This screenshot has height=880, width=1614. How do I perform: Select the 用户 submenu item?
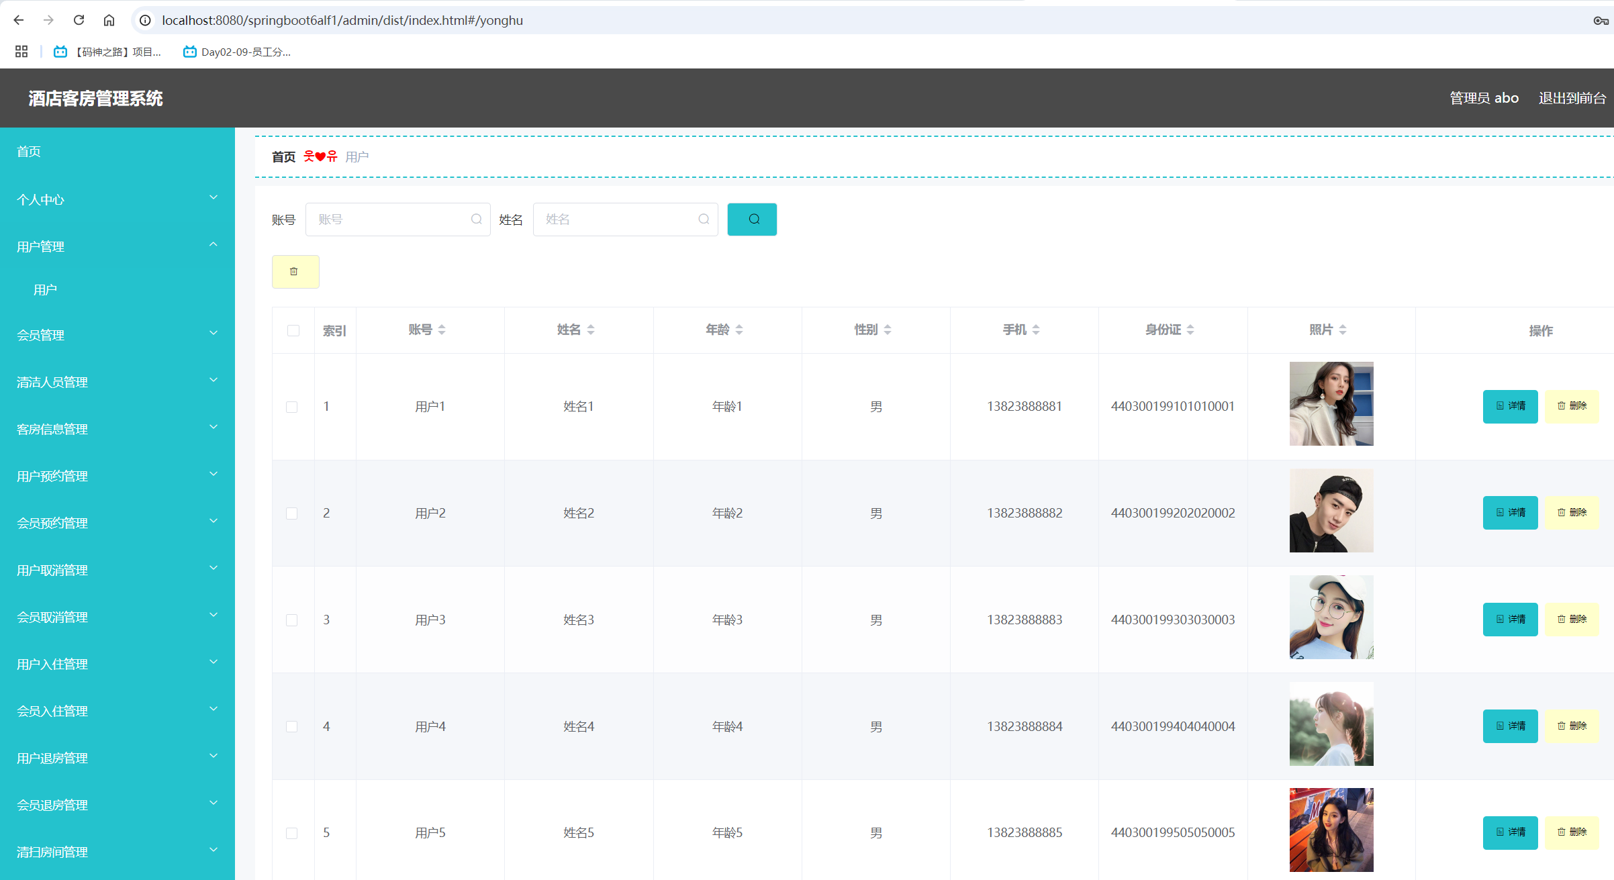pyautogui.click(x=46, y=290)
